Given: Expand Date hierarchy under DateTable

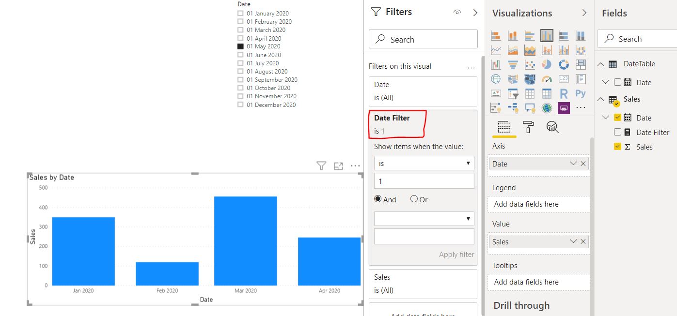Looking at the screenshot, I should 606,82.
